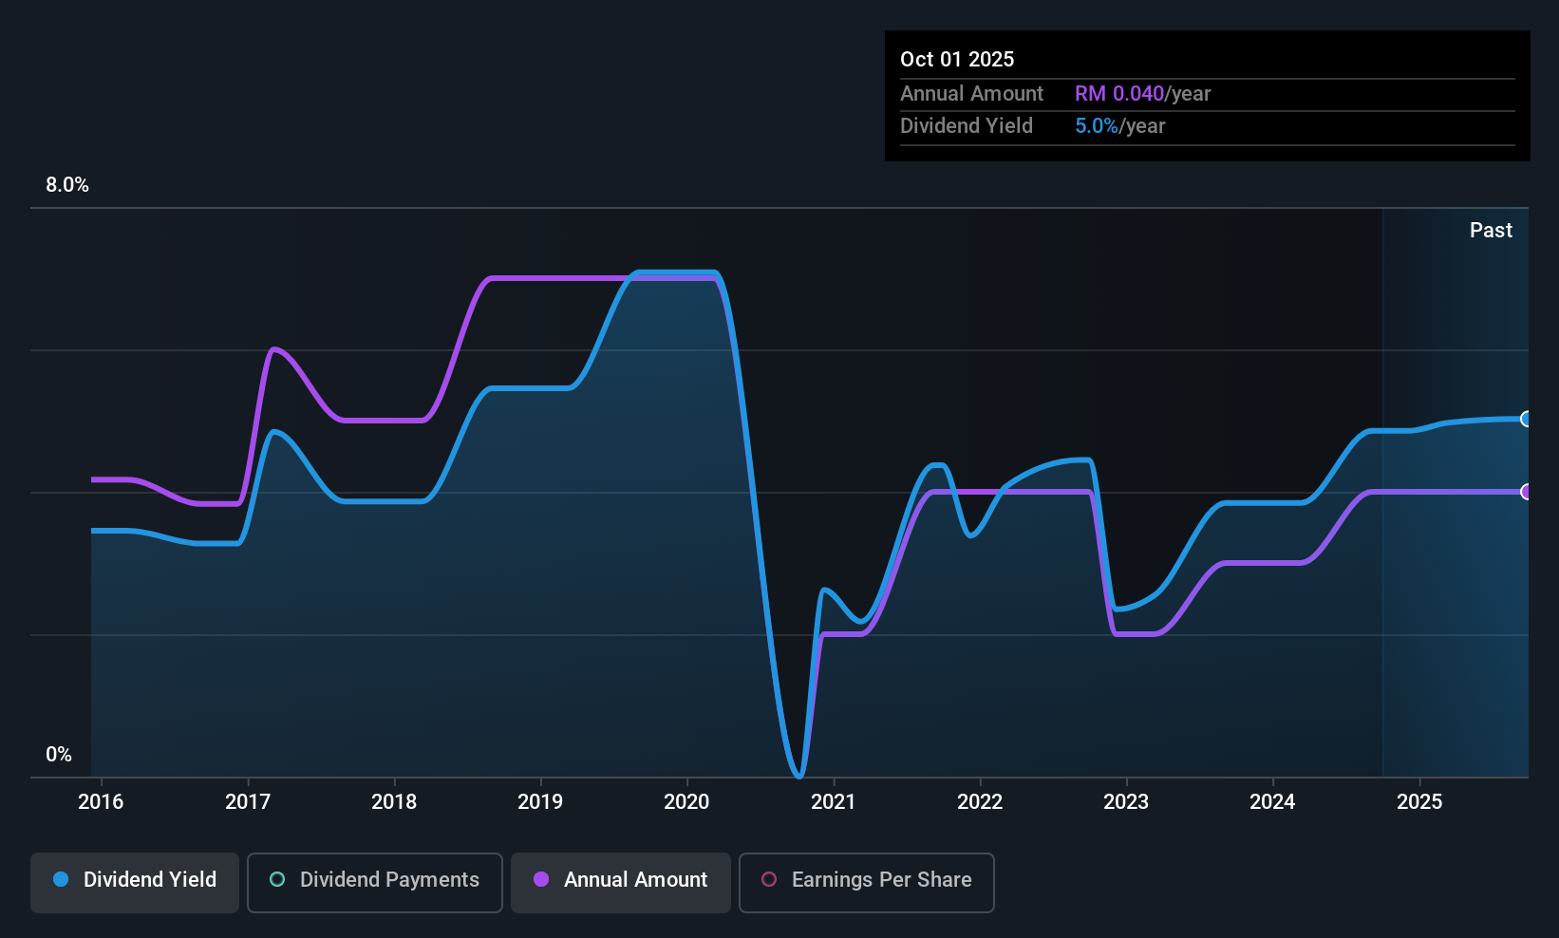1559x938 pixels.
Task: Show the Earnings Per Share series
Action: (866, 881)
